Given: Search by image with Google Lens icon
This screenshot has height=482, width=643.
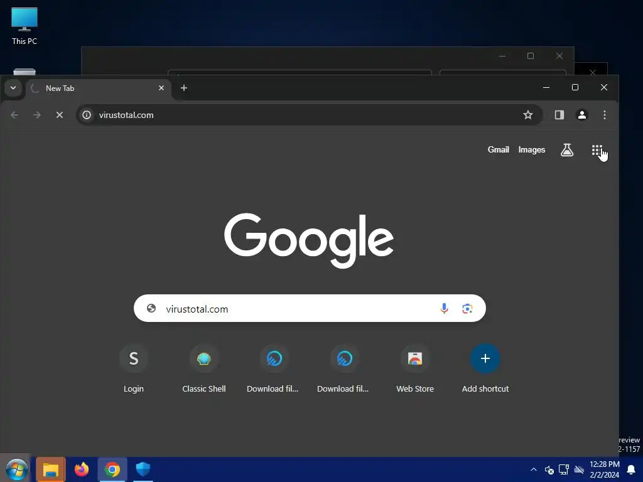Looking at the screenshot, I should pyautogui.click(x=467, y=308).
